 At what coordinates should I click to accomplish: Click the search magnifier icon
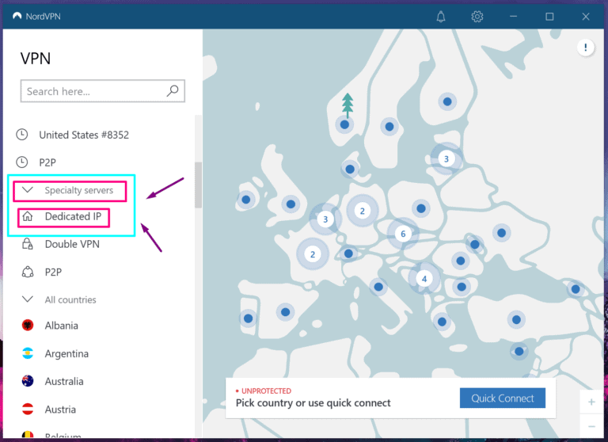click(173, 91)
